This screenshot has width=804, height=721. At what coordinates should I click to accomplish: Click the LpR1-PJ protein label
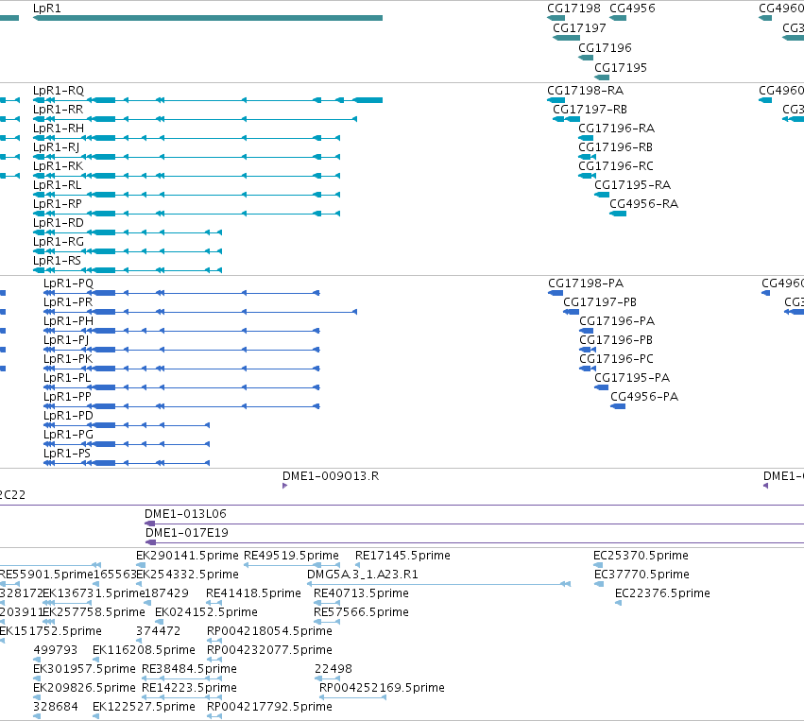pos(66,340)
